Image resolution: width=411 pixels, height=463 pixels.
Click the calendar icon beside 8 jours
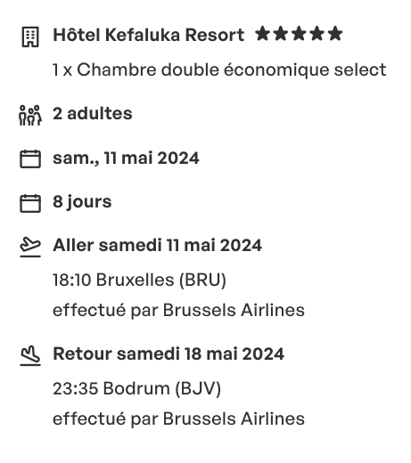pyautogui.click(x=30, y=203)
